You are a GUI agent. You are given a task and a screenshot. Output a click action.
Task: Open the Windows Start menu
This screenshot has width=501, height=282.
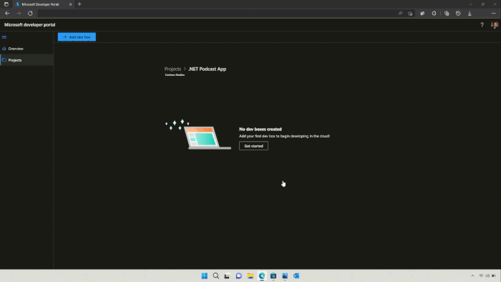tap(205, 276)
